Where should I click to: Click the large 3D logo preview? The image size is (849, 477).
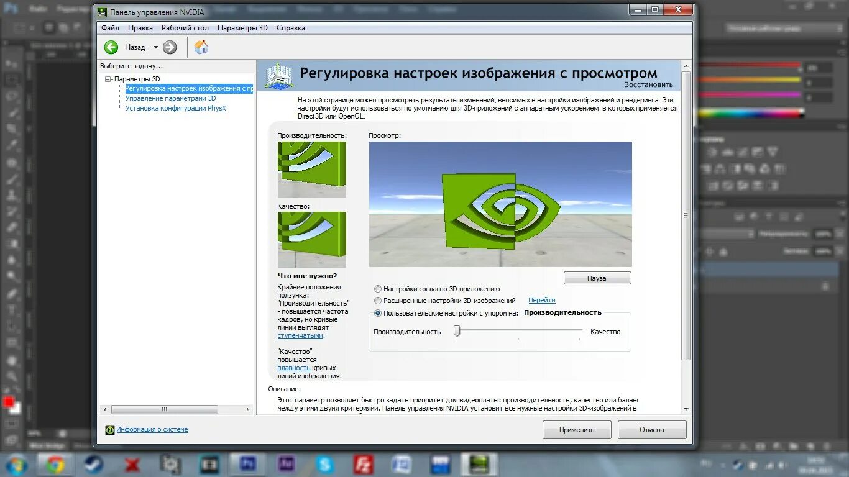pos(500,204)
